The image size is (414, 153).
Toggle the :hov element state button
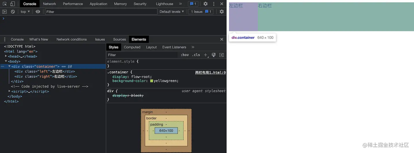coord(185,55)
